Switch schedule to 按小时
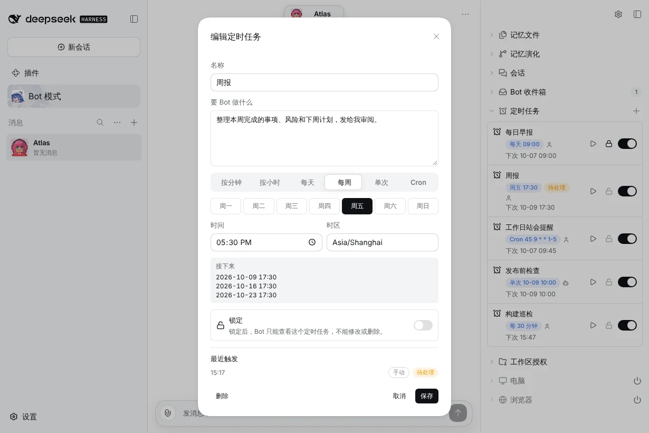The width and height of the screenshot is (649, 433). pos(270,182)
